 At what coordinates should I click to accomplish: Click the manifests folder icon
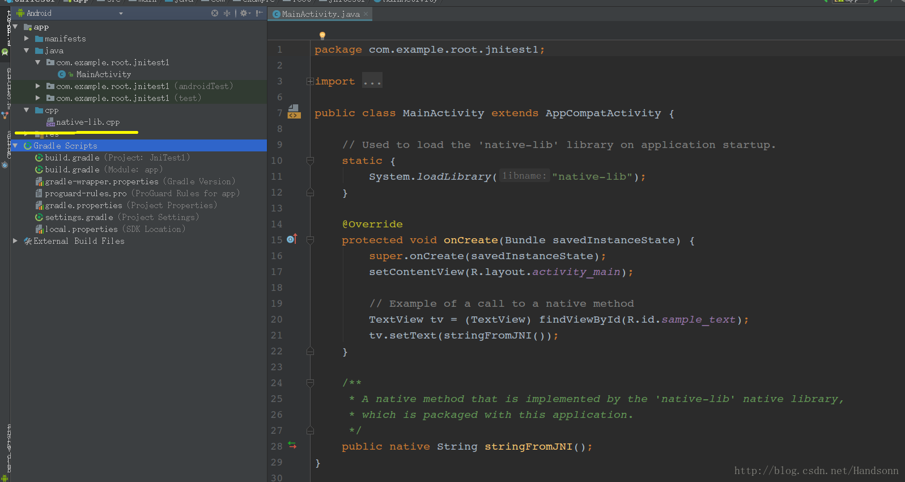pyautogui.click(x=39, y=39)
